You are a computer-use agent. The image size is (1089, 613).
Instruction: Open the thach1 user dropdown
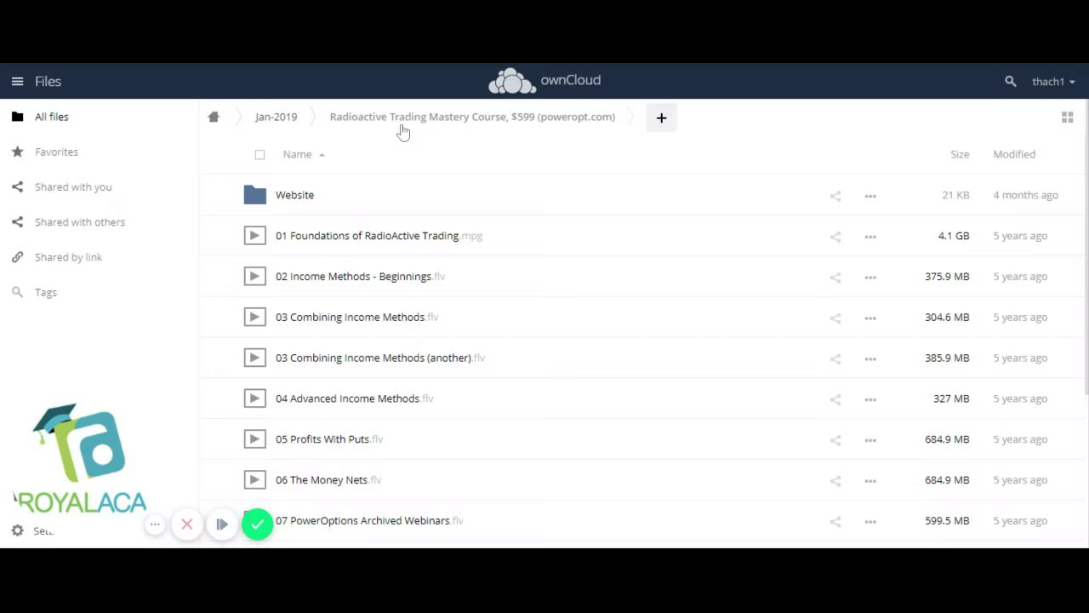(x=1053, y=82)
